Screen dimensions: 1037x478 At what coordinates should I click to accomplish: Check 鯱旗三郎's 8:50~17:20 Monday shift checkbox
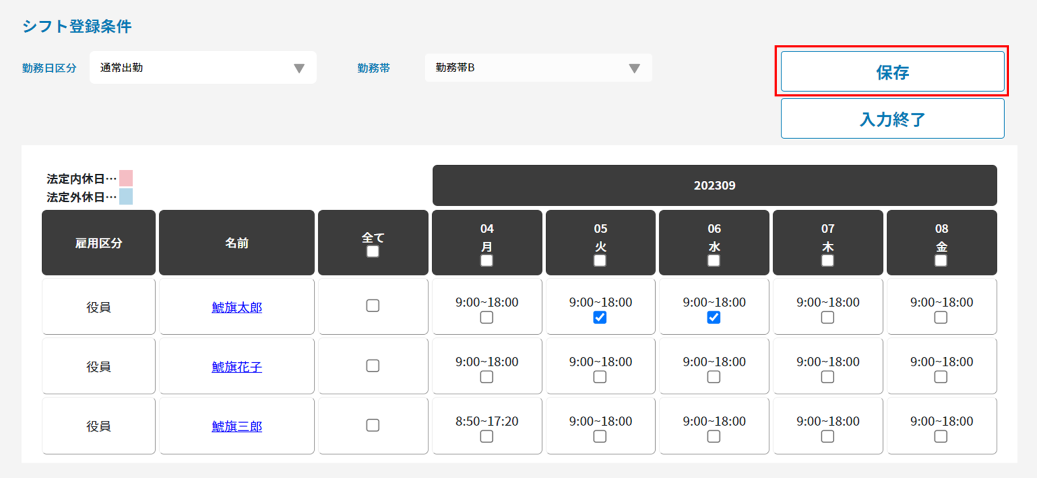487,436
